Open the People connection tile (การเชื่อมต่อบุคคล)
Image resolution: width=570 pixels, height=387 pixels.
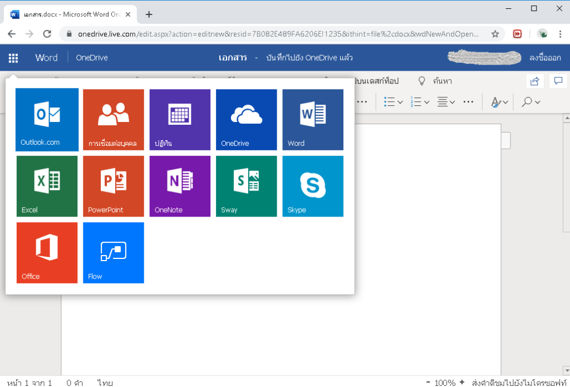114,120
